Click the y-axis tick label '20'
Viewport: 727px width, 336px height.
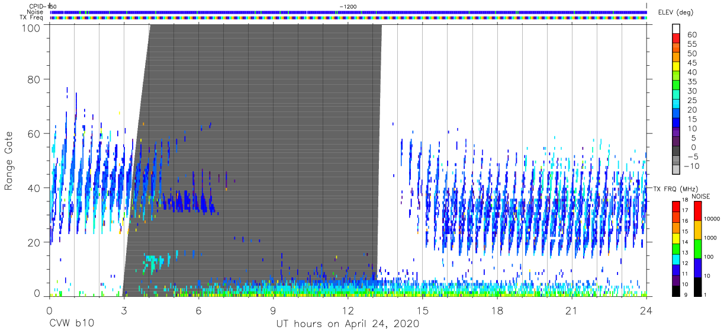pyautogui.click(x=34, y=242)
